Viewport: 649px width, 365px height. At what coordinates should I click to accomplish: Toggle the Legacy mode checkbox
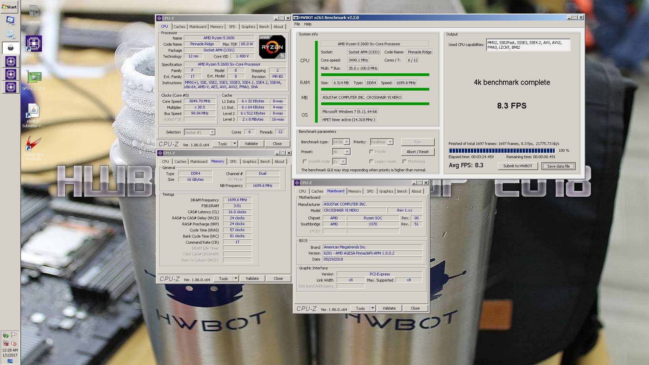pyautogui.click(x=371, y=162)
